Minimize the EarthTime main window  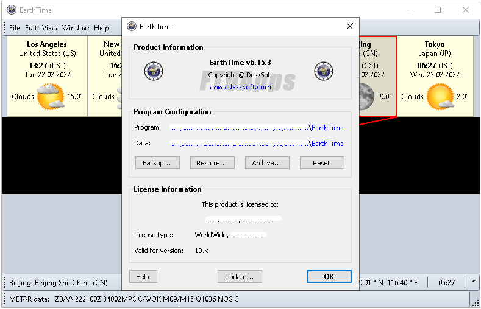tap(410, 10)
